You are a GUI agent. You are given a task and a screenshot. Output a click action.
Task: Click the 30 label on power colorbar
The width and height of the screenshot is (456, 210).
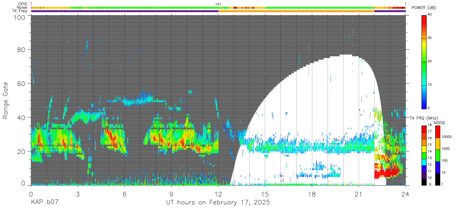coord(430,38)
